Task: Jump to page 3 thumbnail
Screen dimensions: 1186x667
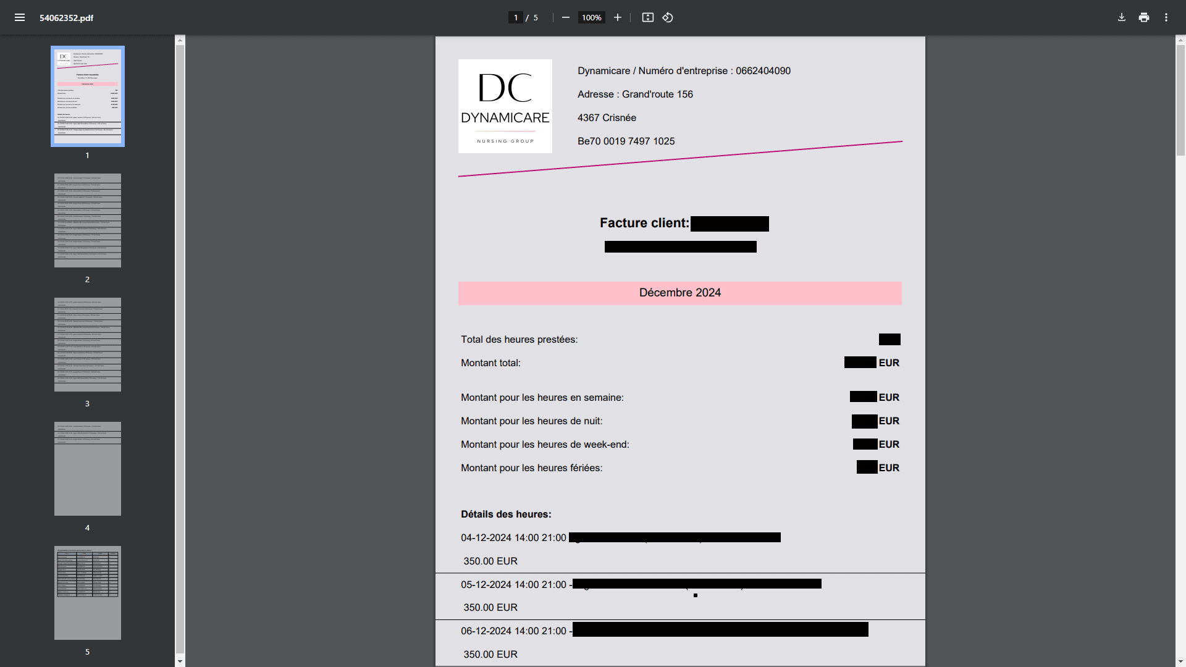Action: [x=88, y=345]
